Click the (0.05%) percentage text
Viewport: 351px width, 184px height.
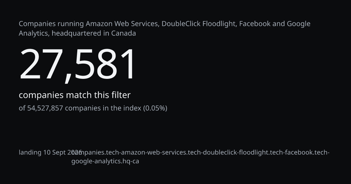(155, 108)
